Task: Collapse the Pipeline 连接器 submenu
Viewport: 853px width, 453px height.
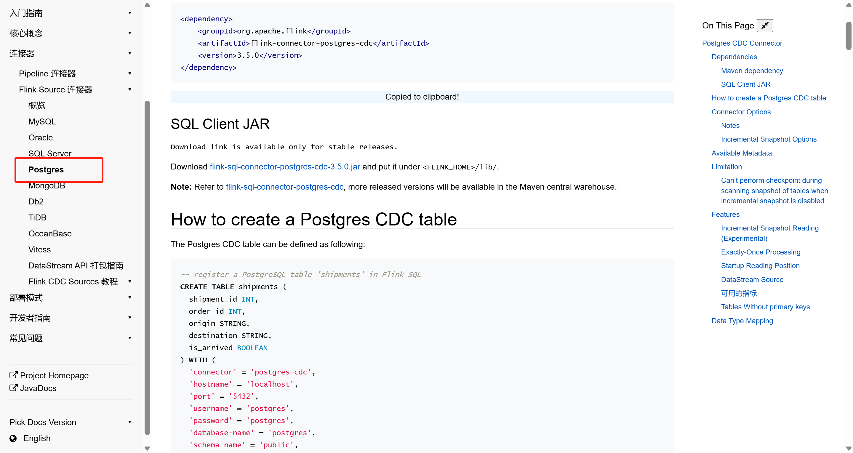Action: tap(130, 73)
